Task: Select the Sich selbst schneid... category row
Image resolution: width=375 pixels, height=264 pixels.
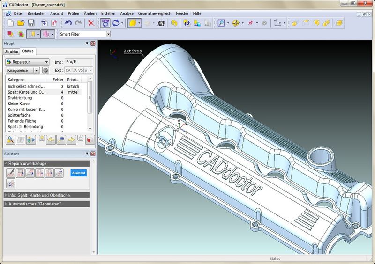Action: [44, 86]
